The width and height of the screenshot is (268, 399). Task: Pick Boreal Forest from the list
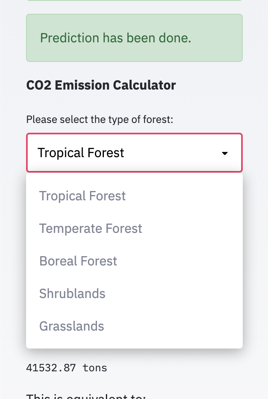(78, 261)
